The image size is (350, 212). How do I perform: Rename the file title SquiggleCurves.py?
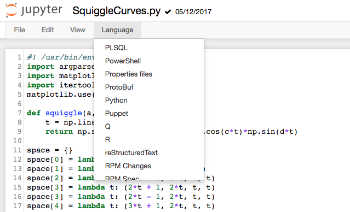point(116,11)
